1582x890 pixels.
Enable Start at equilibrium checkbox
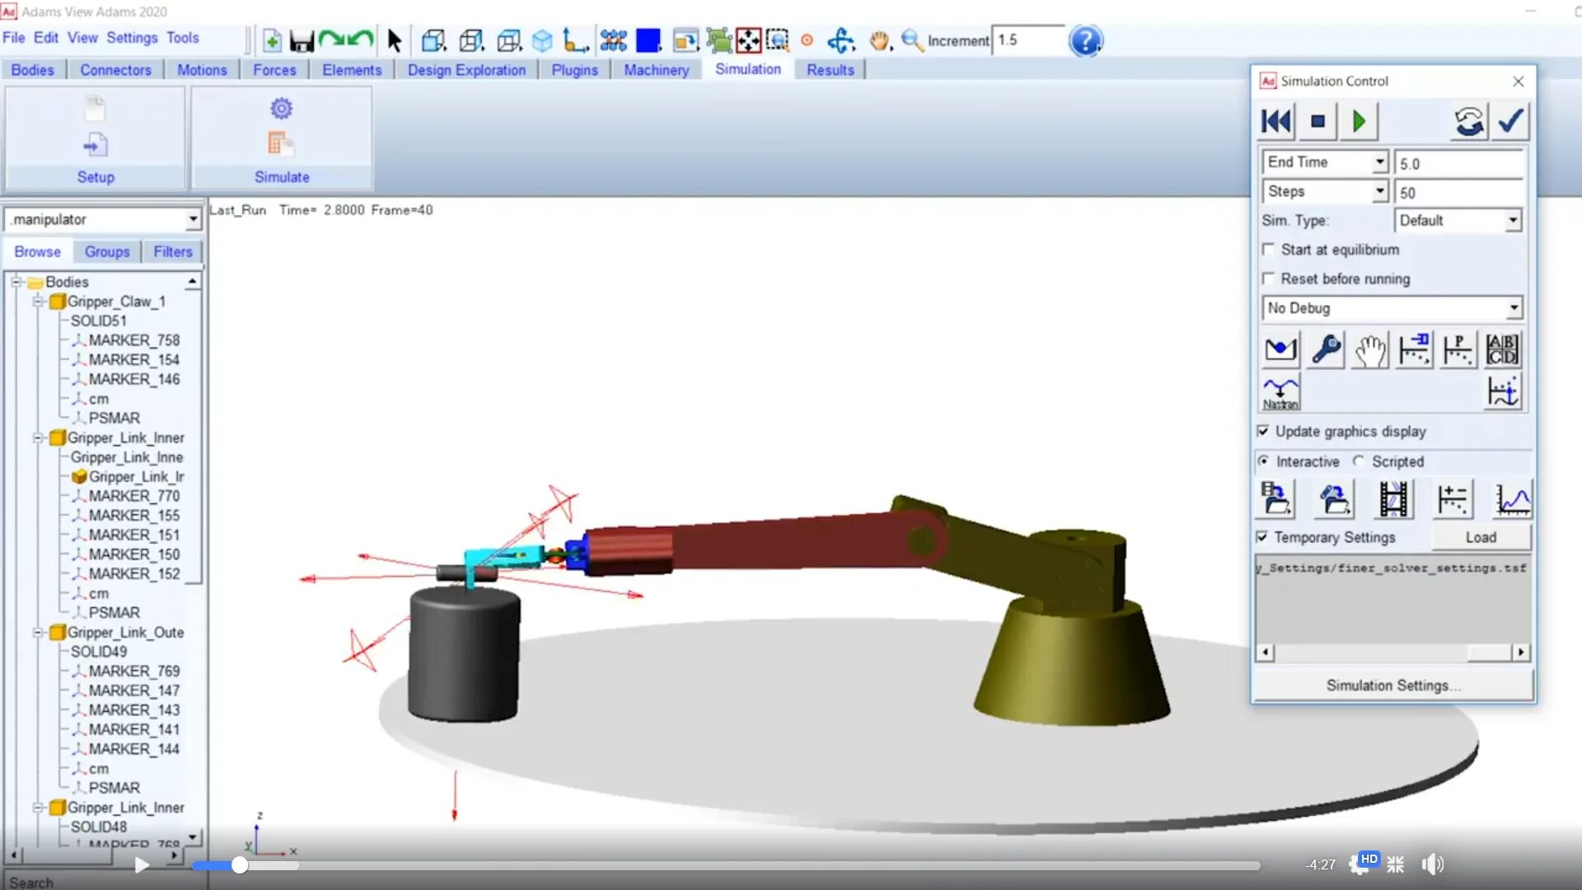pos(1269,250)
